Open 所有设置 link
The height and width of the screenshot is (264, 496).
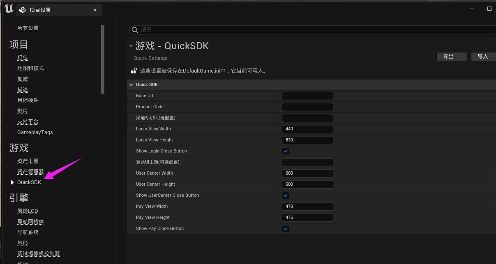(28, 28)
